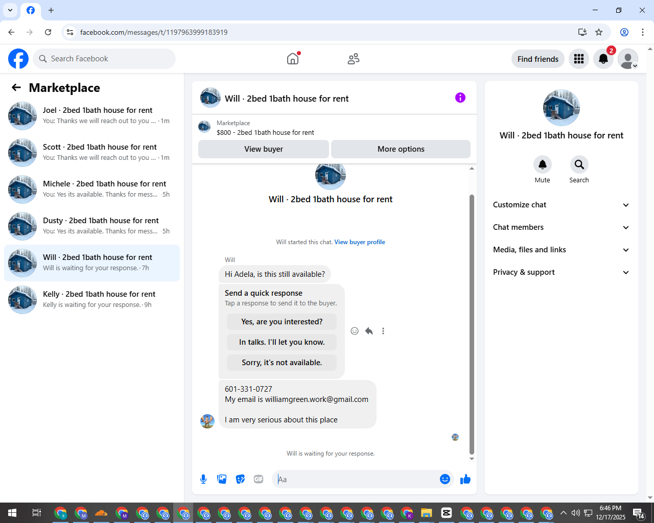
Task: Expand Chat members section
Action: [561, 227]
